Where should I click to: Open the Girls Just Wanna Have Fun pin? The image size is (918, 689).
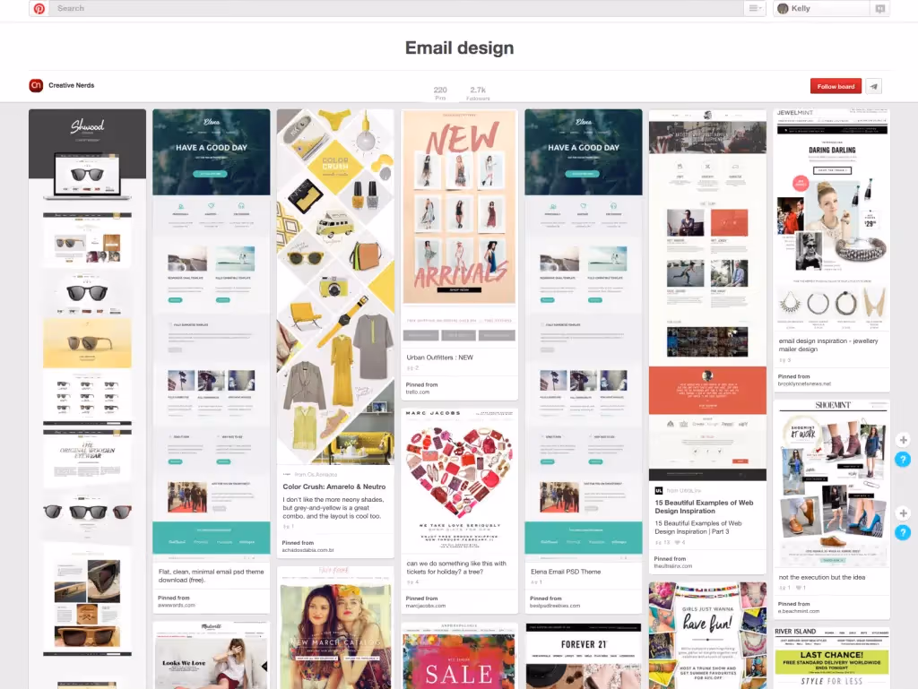(707, 635)
